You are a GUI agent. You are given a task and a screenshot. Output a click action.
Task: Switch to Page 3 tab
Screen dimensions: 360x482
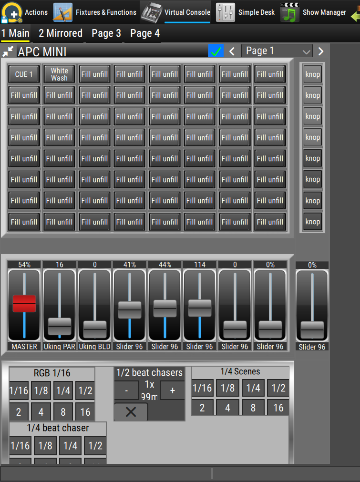click(x=106, y=33)
